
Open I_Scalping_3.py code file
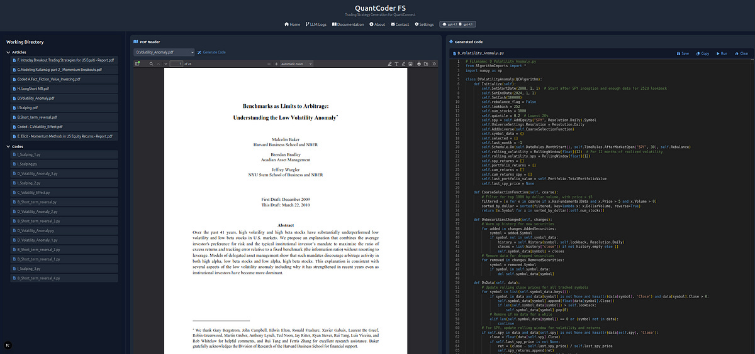point(65,268)
